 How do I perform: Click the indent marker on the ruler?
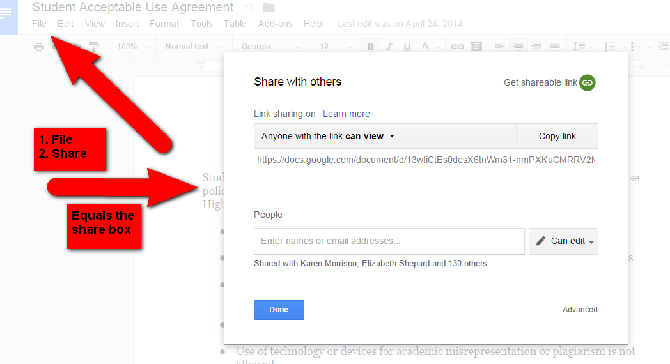[202, 65]
